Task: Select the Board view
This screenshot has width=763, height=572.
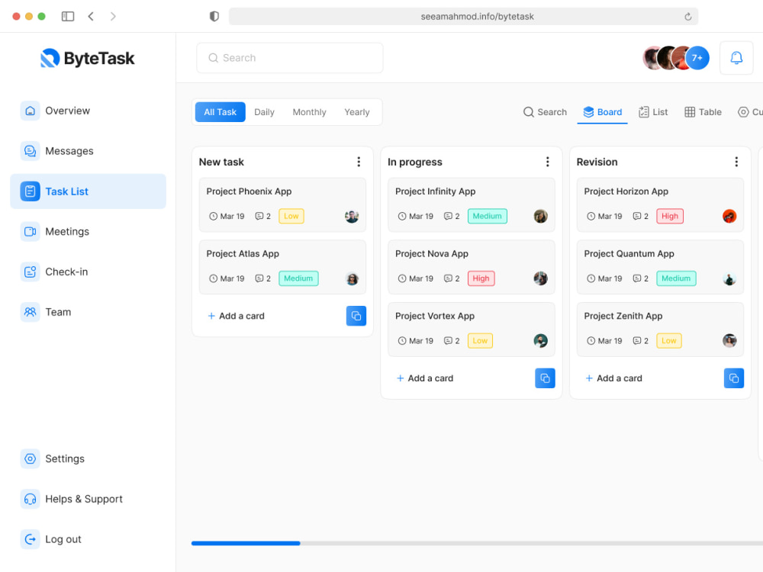Action: point(603,112)
